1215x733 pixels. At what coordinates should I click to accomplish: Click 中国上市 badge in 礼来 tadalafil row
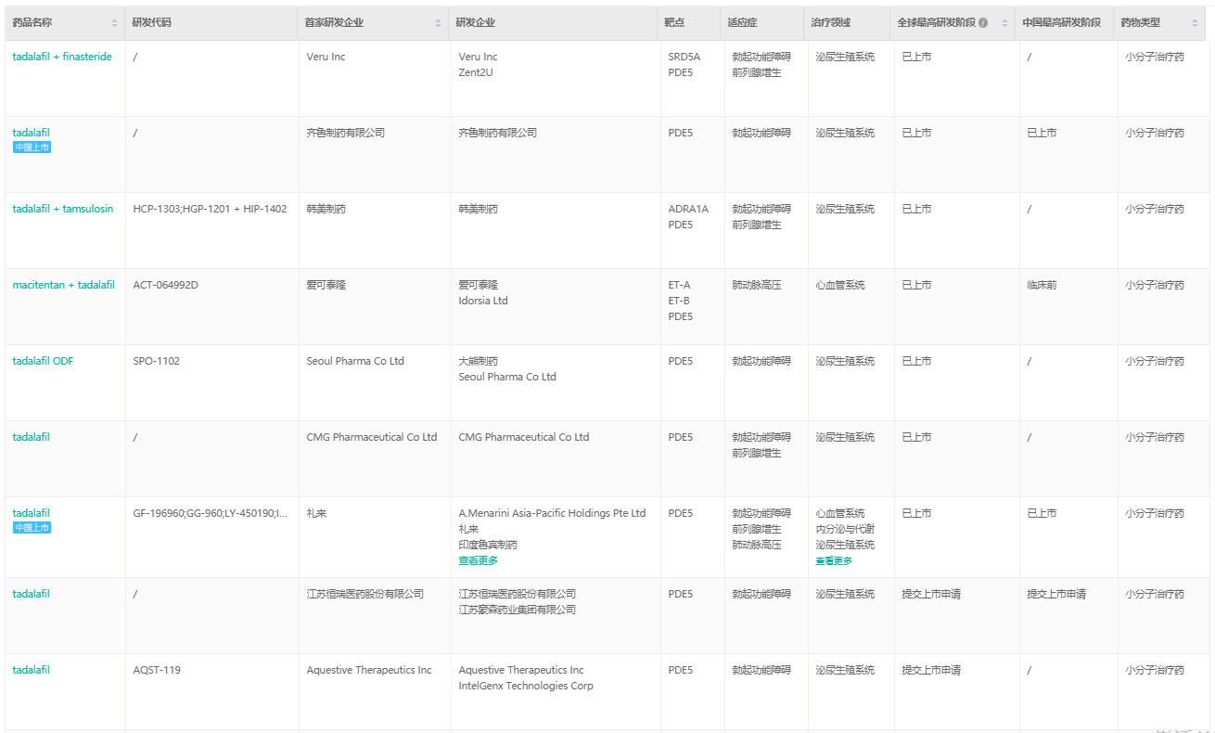click(x=32, y=528)
